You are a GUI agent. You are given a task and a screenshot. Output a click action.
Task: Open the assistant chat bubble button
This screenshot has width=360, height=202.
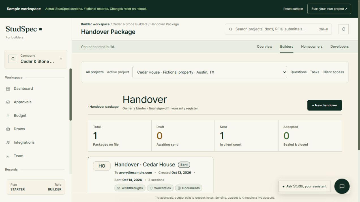click(342, 186)
